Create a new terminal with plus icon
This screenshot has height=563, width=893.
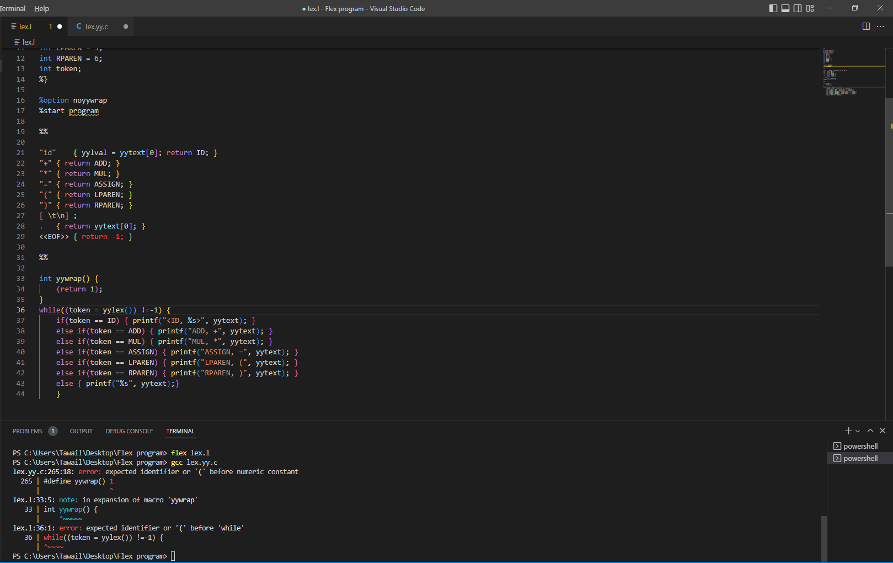(848, 431)
